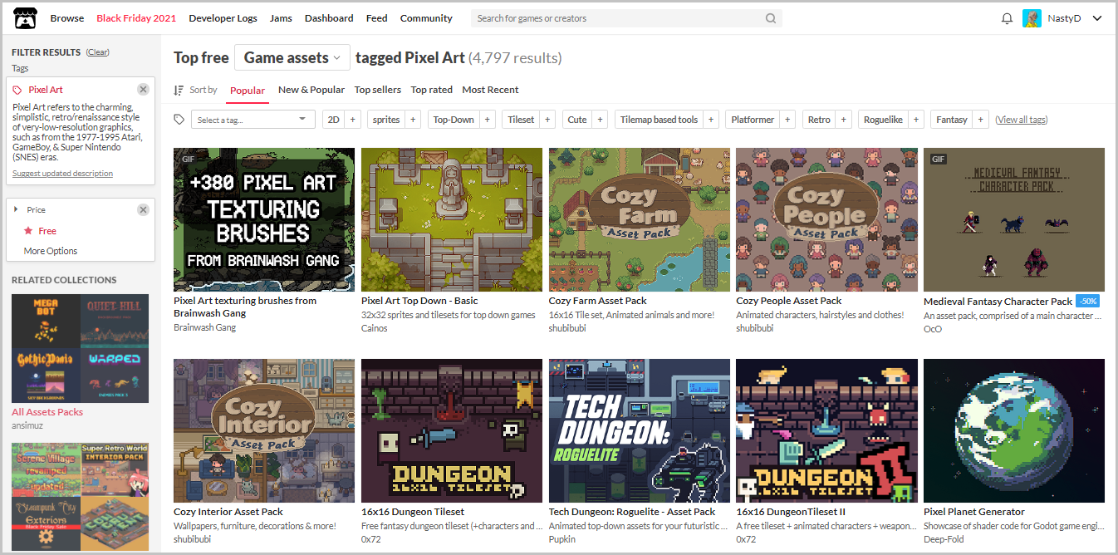Open the notifications bell
This screenshot has height=555, width=1118.
1007,18
